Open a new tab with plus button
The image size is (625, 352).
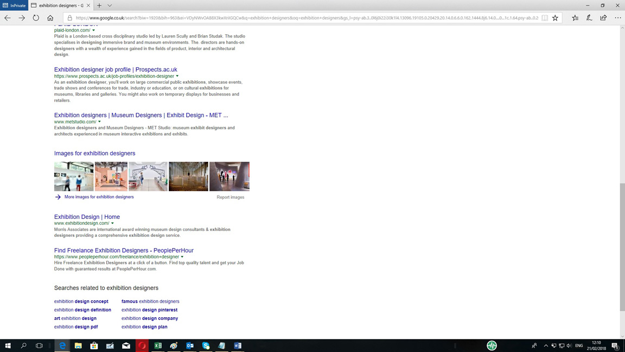[99, 5]
